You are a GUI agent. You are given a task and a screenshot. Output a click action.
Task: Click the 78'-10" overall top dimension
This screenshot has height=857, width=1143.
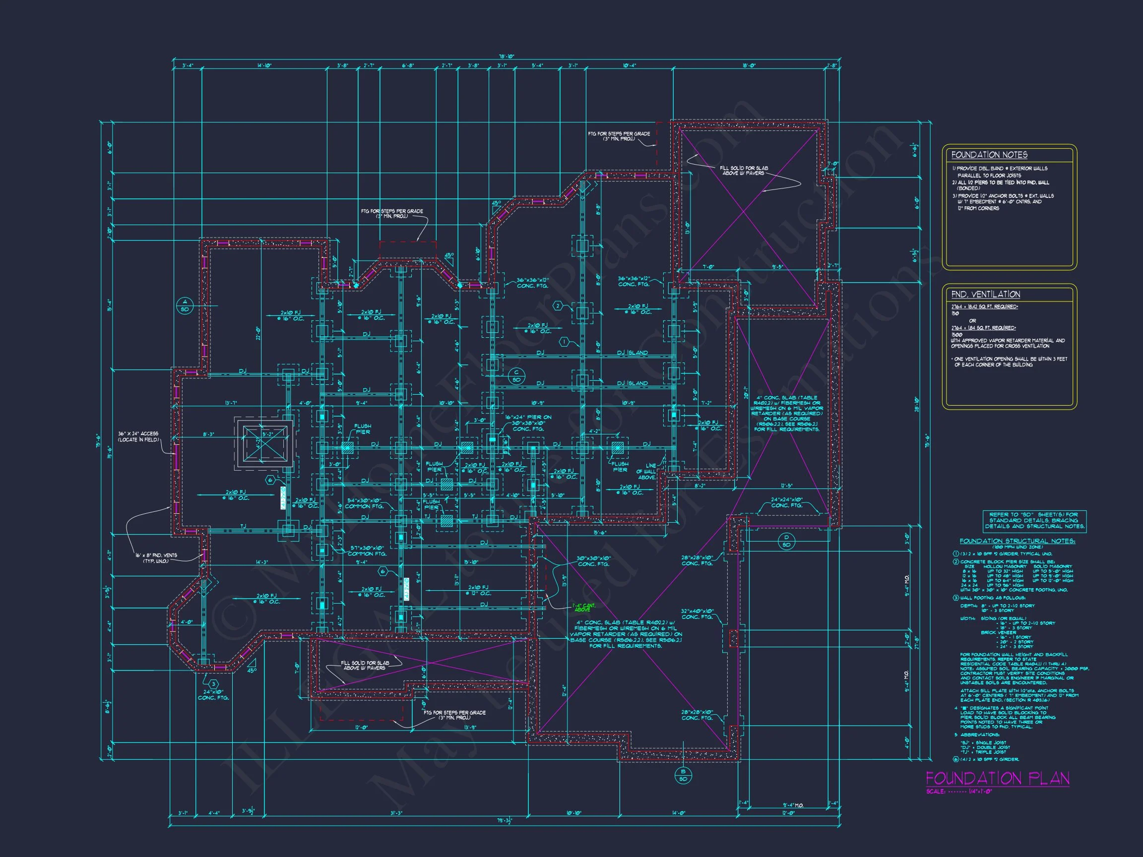(x=507, y=57)
